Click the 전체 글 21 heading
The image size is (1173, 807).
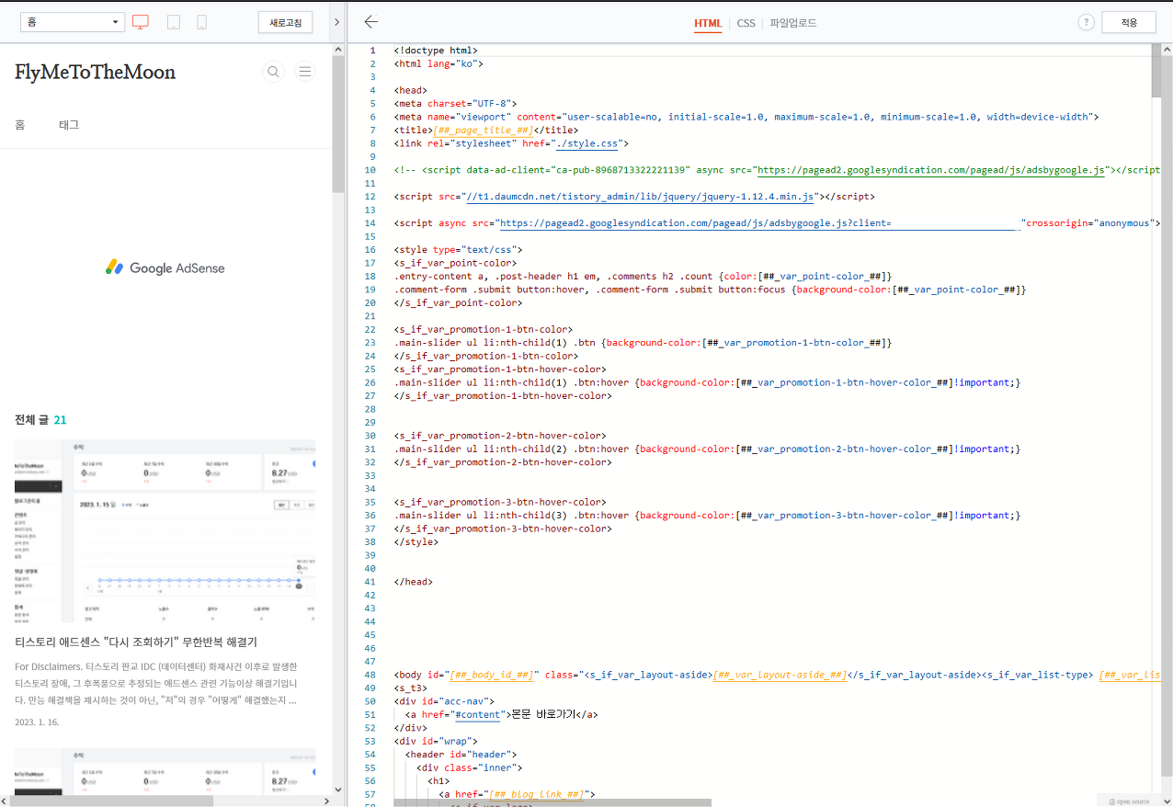[40, 420]
